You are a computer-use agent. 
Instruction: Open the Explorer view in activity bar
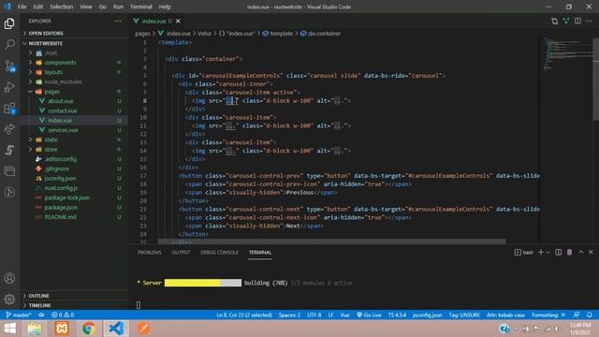tap(9, 23)
